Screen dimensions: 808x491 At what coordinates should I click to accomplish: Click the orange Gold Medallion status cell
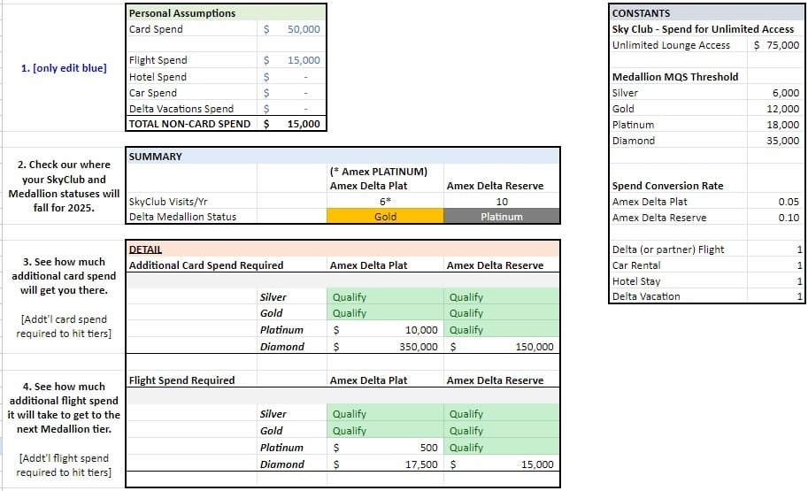[x=385, y=217]
